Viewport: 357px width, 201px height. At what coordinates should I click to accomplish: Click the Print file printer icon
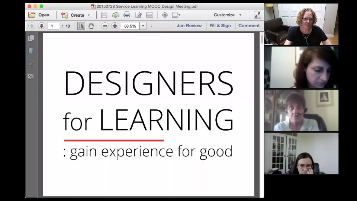point(127,15)
